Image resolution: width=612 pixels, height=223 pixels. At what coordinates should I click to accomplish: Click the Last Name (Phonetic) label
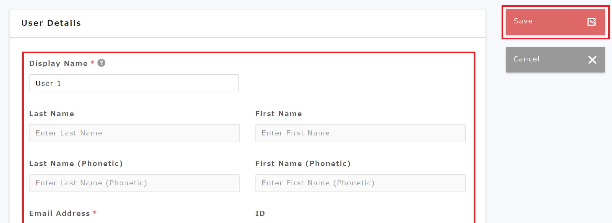pyautogui.click(x=76, y=164)
